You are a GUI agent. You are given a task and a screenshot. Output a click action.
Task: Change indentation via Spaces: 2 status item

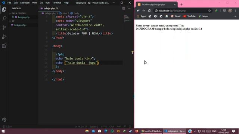coord(94,127)
